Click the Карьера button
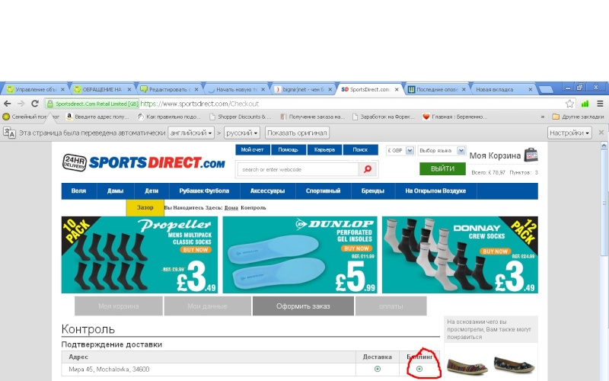The width and height of the screenshot is (609, 381). pyautogui.click(x=325, y=149)
